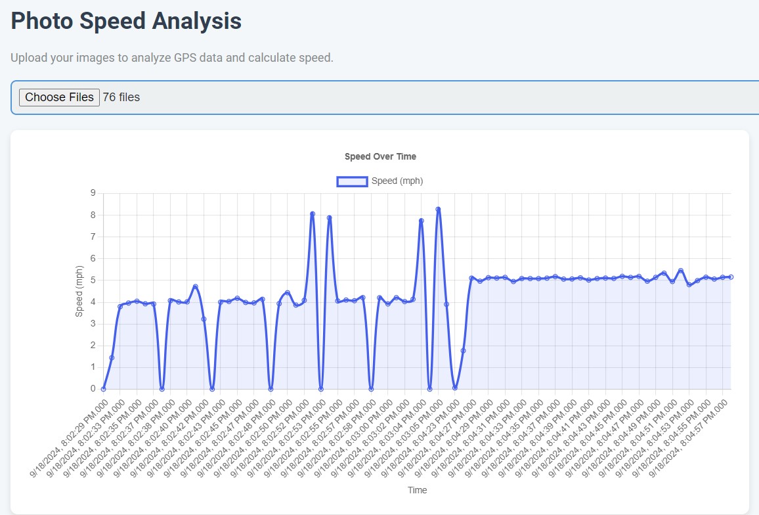Select the last data point at right end
This screenshot has width=759, height=515.
point(730,277)
